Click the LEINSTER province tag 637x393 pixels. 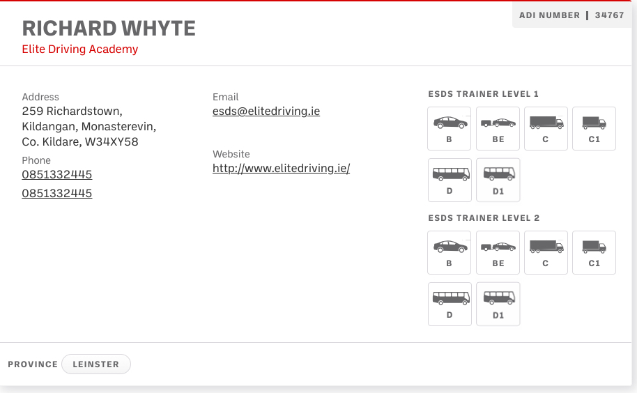[x=96, y=364]
